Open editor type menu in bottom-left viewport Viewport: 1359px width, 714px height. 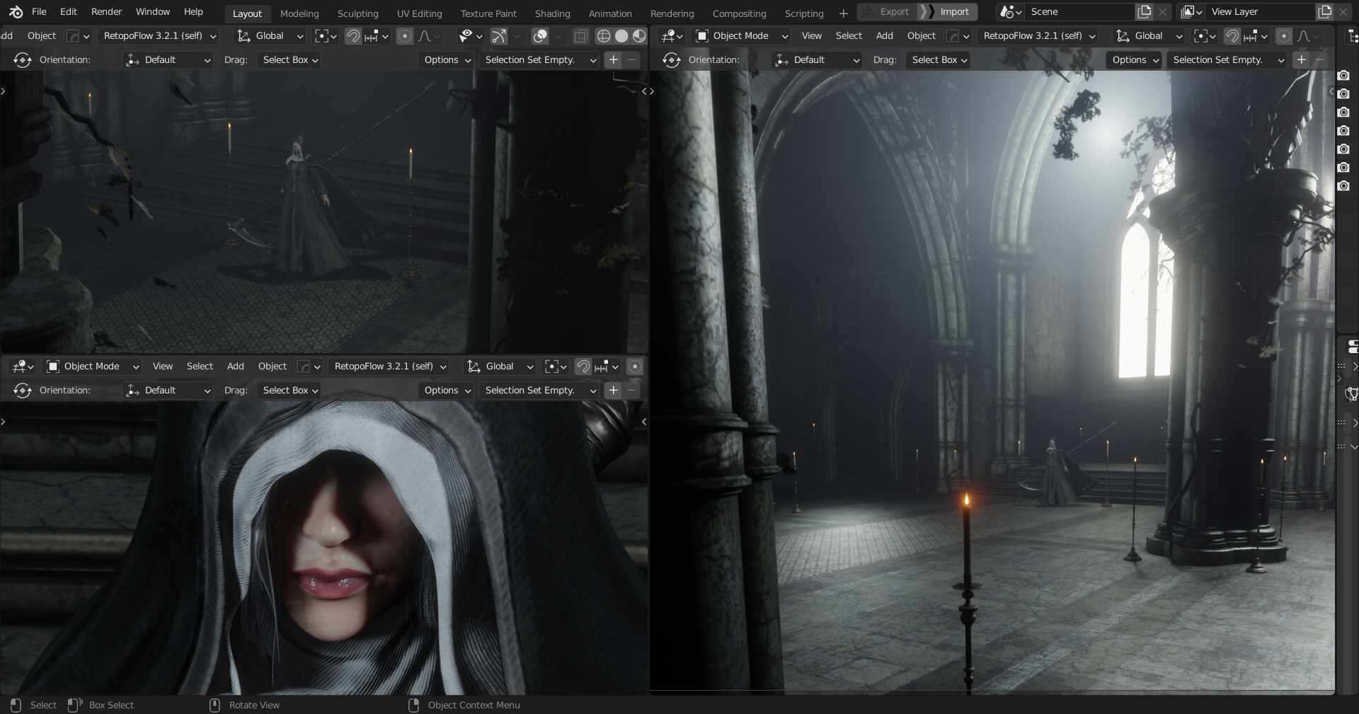click(23, 367)
